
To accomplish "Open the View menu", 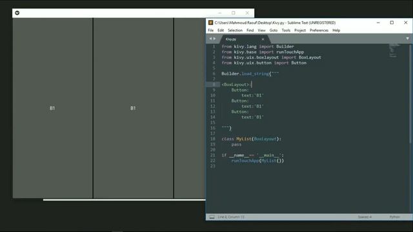I will click(261, 30).
